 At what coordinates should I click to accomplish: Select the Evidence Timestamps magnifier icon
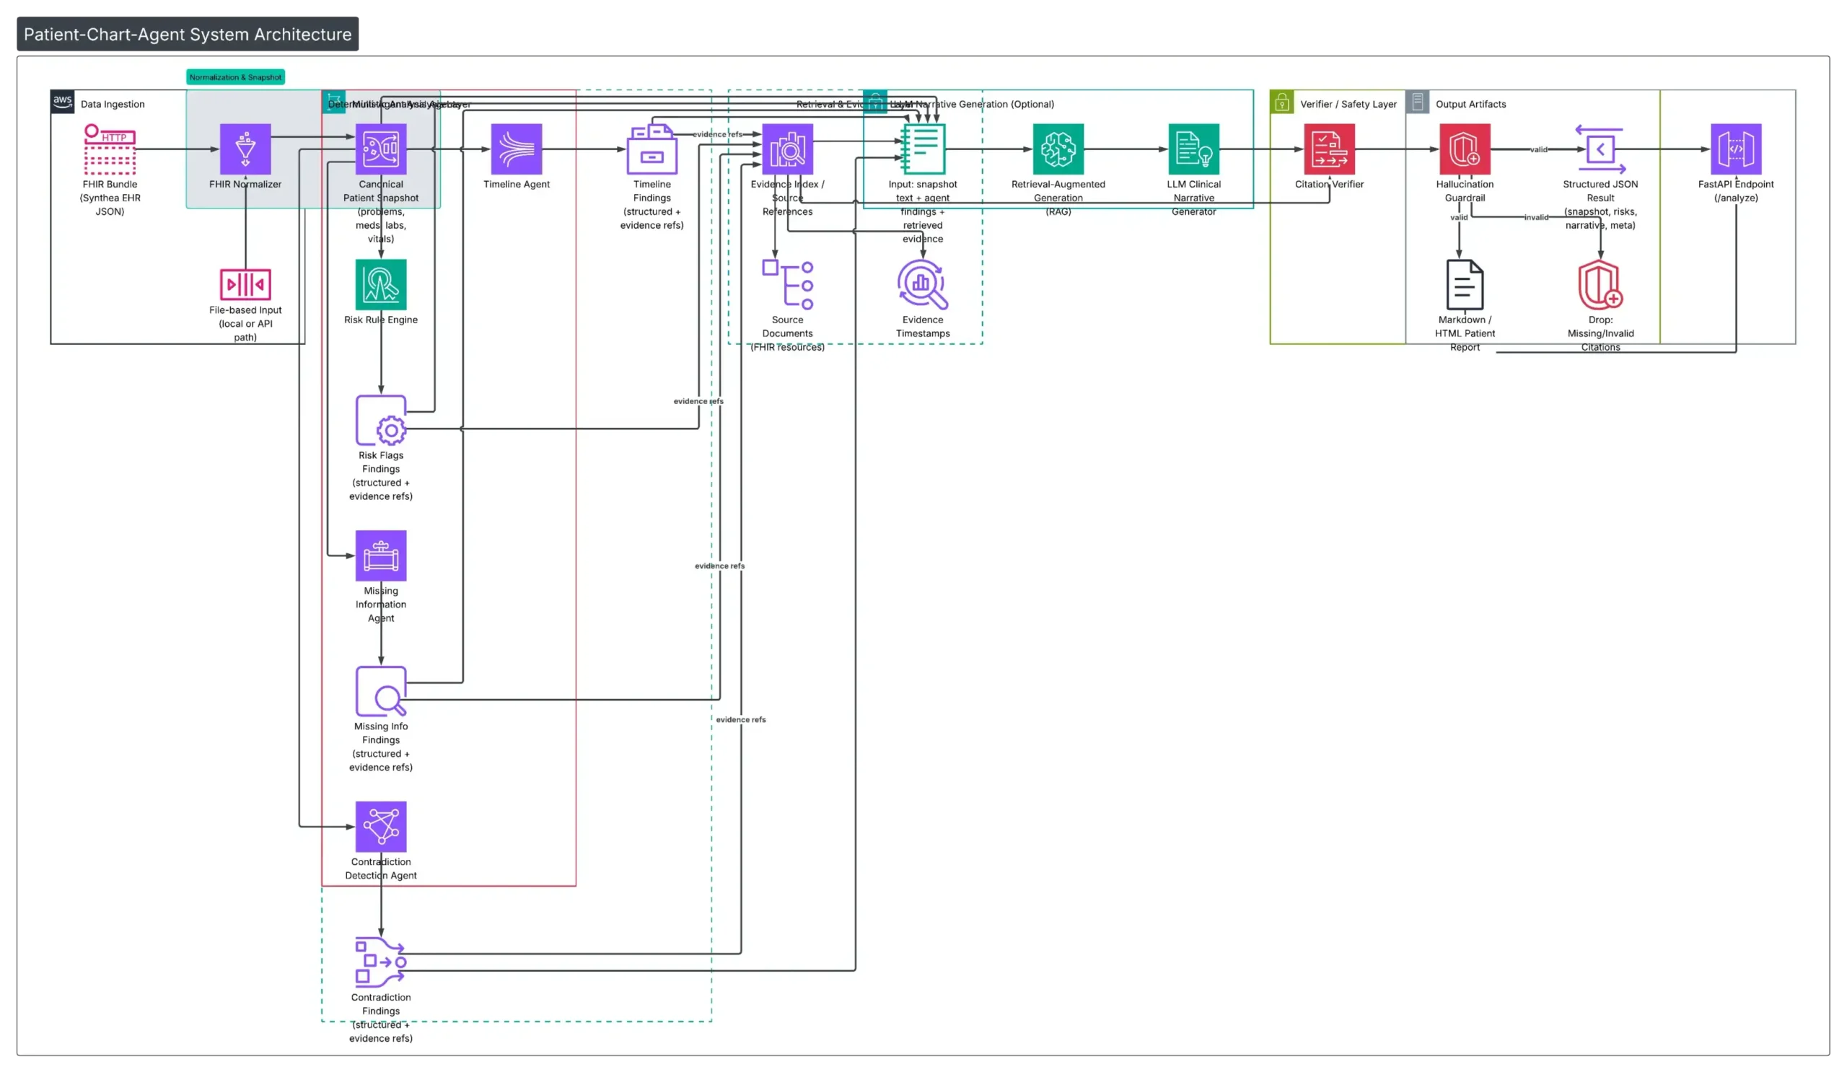point(922,284)
